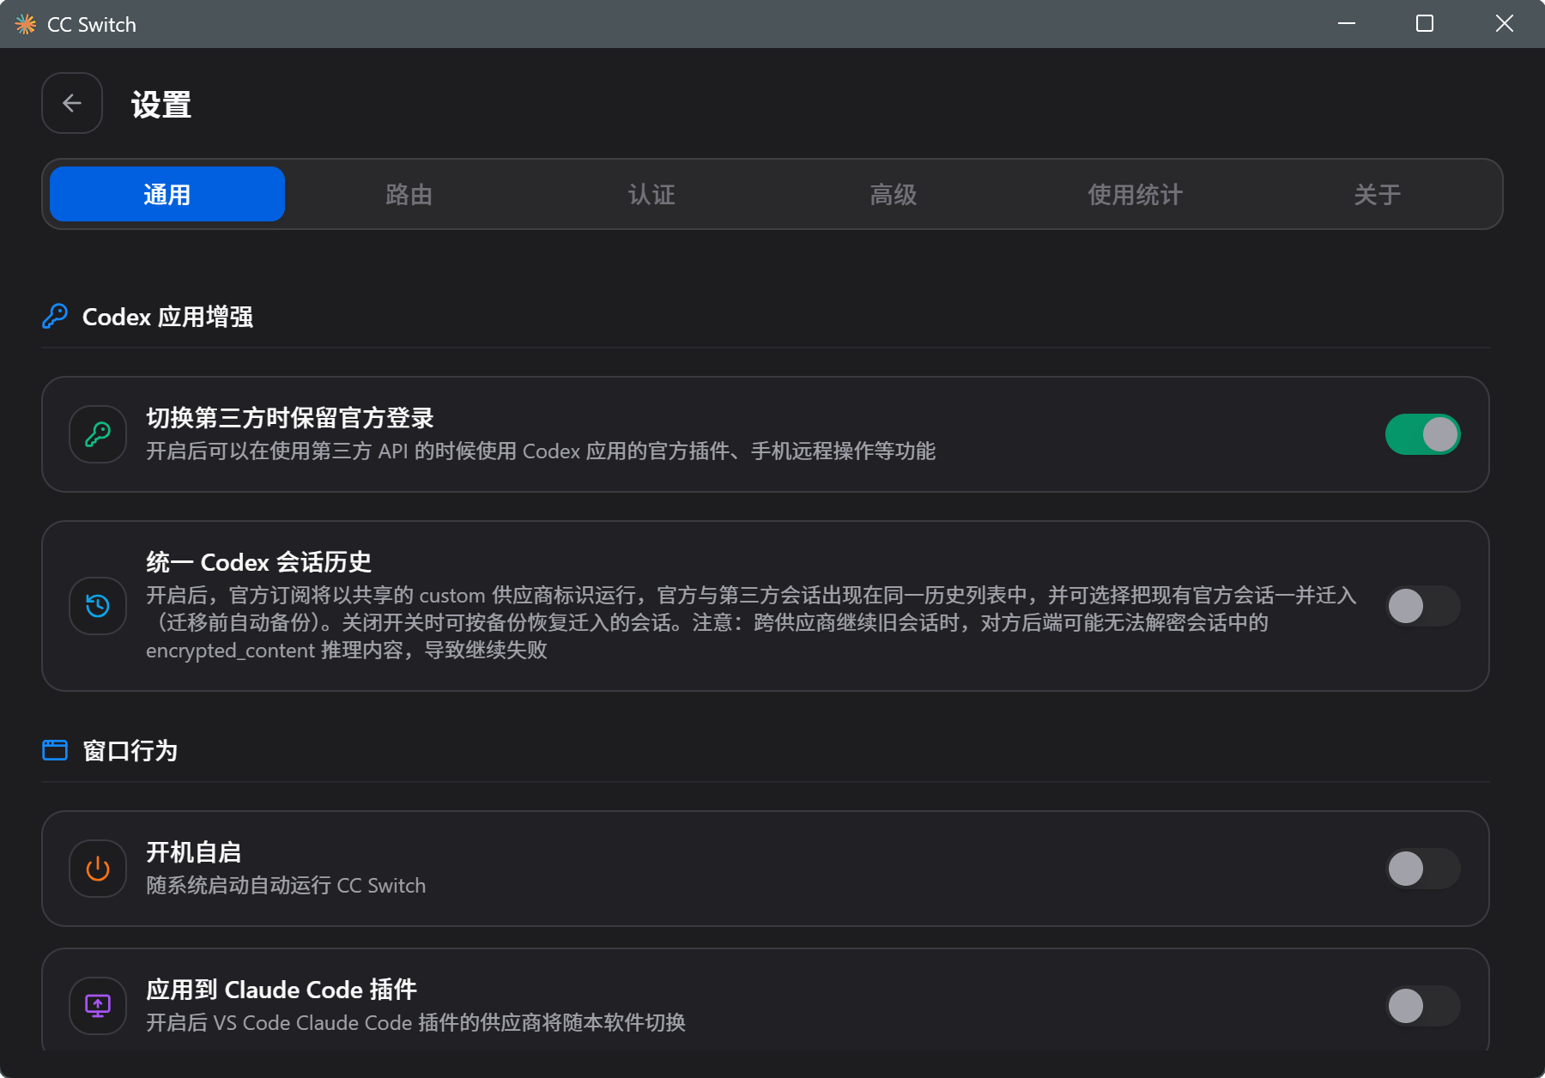Click the 开机自启 title text
This screenshot has height=1078, width=1545.
(193, 852)
